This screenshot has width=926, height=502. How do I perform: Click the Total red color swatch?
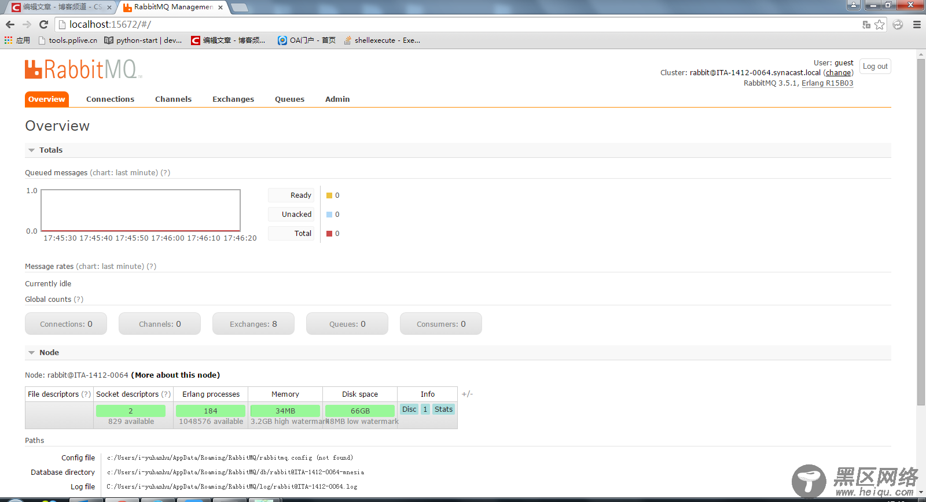(x=329, y=234)
